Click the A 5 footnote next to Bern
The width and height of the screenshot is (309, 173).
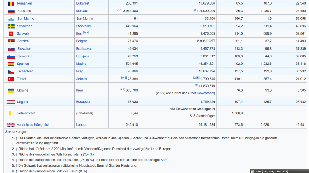(86, 32)
